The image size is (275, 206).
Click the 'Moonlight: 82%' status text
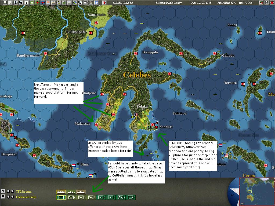click(226, 3)
